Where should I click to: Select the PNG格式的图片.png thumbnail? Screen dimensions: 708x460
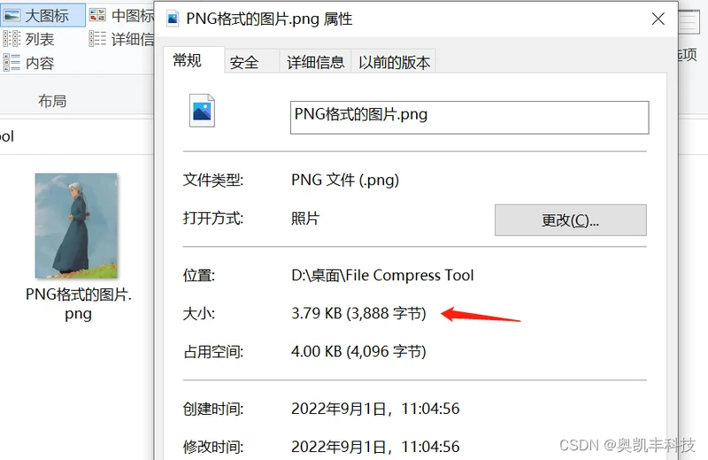(x=76, y=226)
